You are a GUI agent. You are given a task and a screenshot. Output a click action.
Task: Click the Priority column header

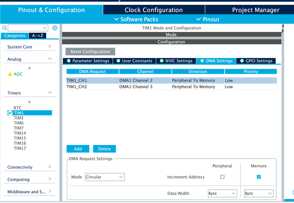coord(251,71)
